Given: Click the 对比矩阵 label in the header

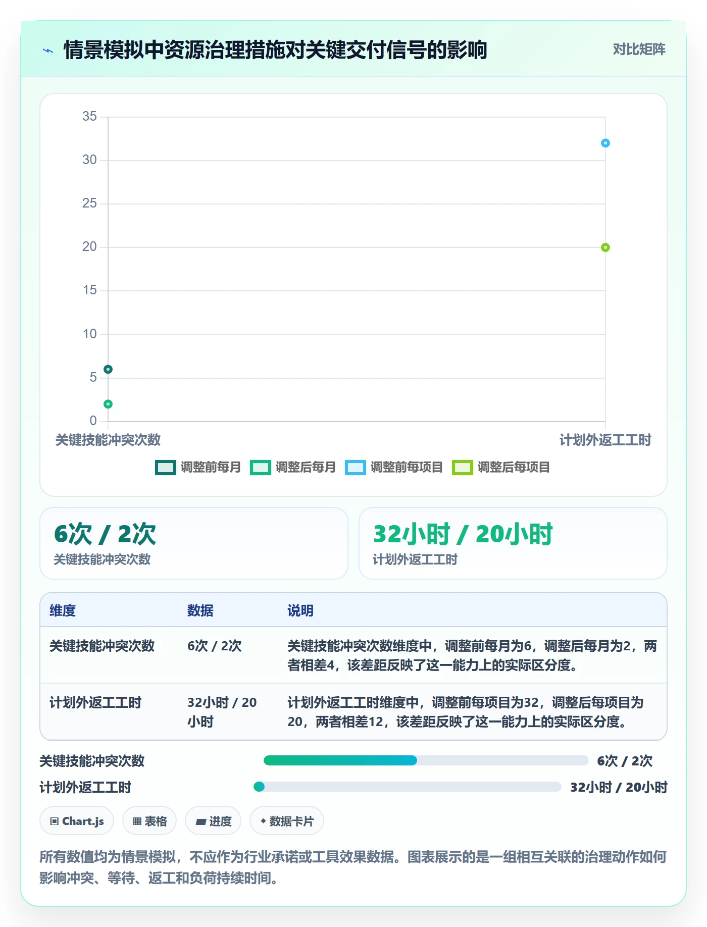Looking at the screenshot, I should click(639, 49).
